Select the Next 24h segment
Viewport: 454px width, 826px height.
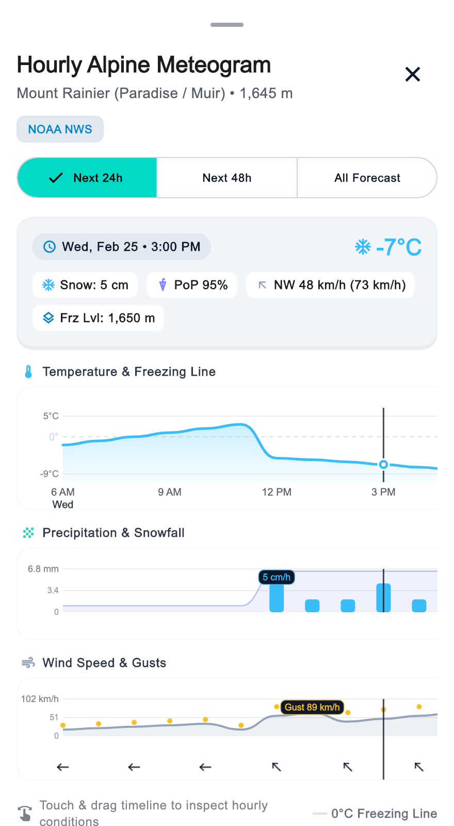pos(87,178)
